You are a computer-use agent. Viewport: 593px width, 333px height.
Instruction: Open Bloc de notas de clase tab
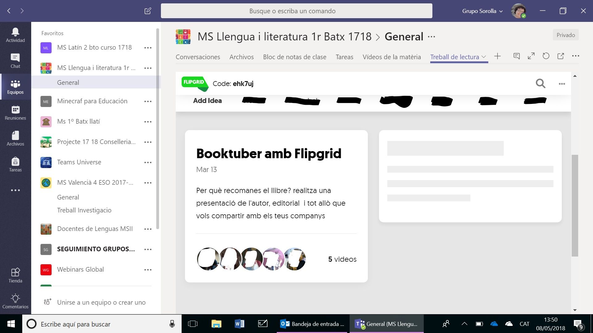(295, 57)
